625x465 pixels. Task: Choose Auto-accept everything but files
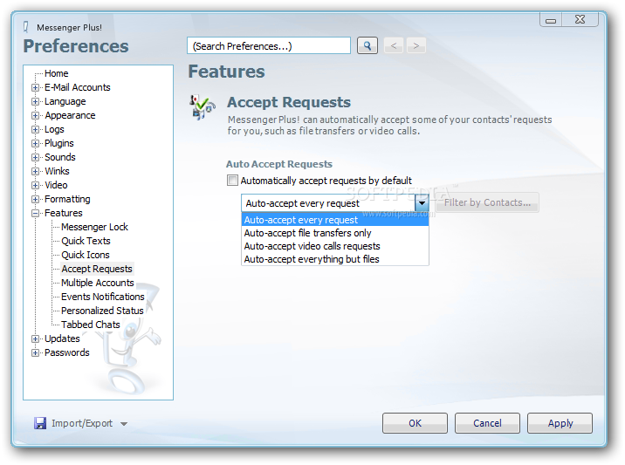pyautogui.click(x=335, y=259)
